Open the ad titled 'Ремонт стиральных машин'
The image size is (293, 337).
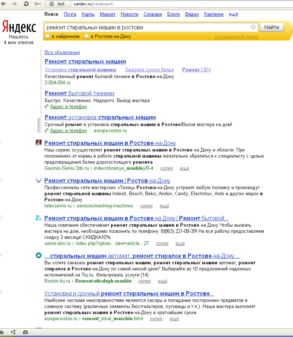(x=85, y=62)
